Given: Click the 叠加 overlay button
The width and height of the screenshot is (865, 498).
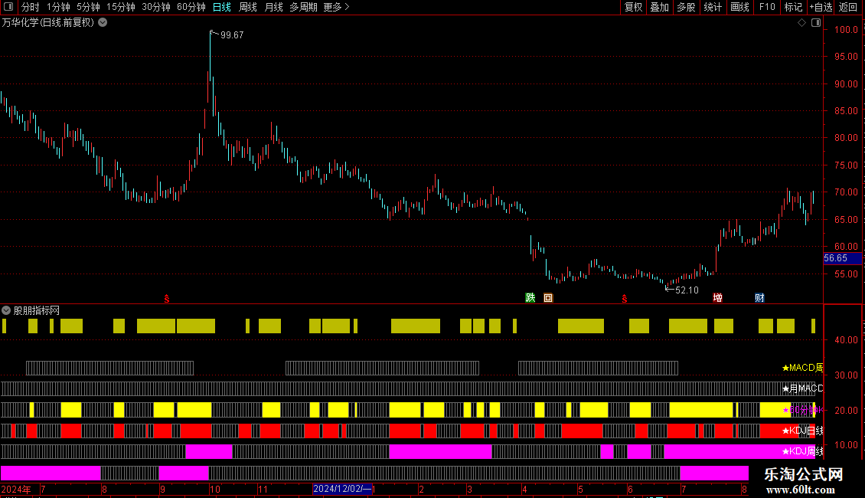Looking at the screenshot, I should [659, 7].
